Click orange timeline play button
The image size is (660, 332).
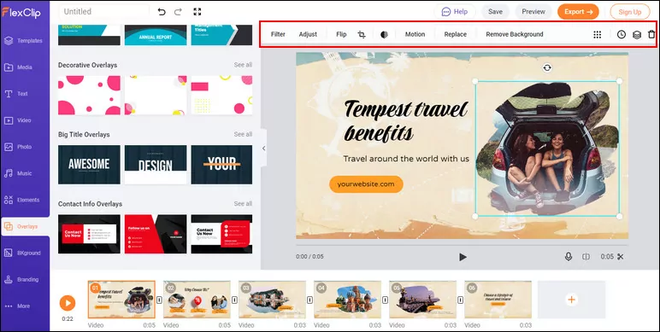(x=68, y=303)
